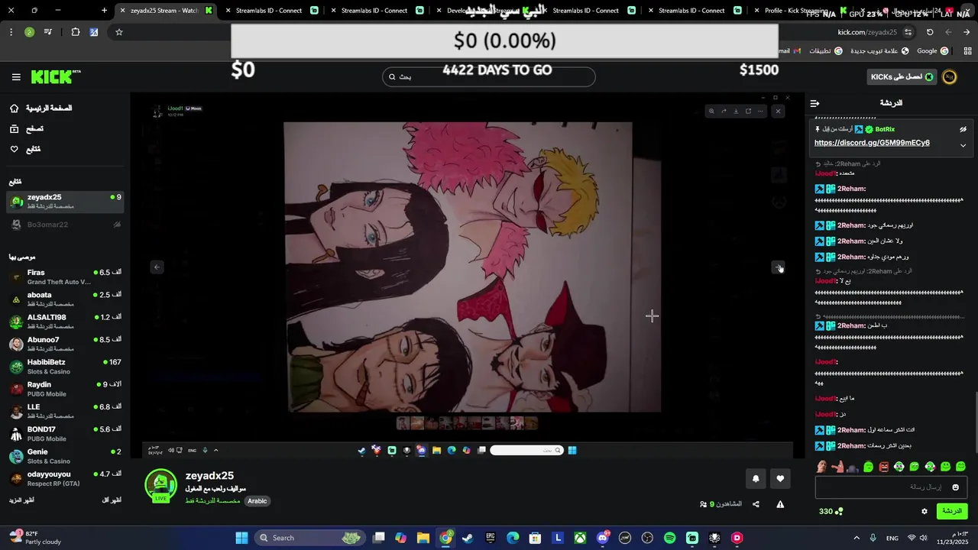Viewport: 978px width, 550px height.
Task: Open recommended channel Firas
Action: point(65,277)
